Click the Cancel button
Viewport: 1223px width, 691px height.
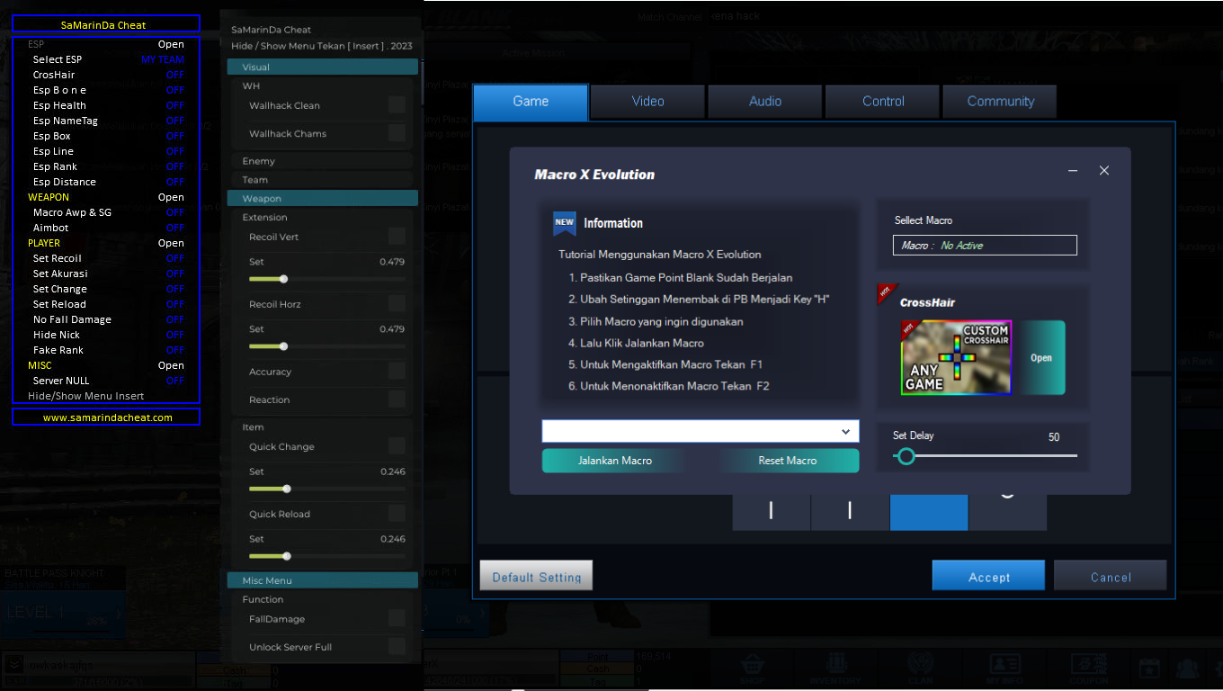tap(1111, 576)
